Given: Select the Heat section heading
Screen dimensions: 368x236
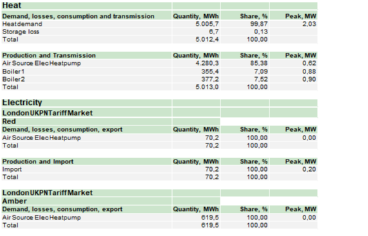Looking at the screenshot, I should (x=12, y=5).
